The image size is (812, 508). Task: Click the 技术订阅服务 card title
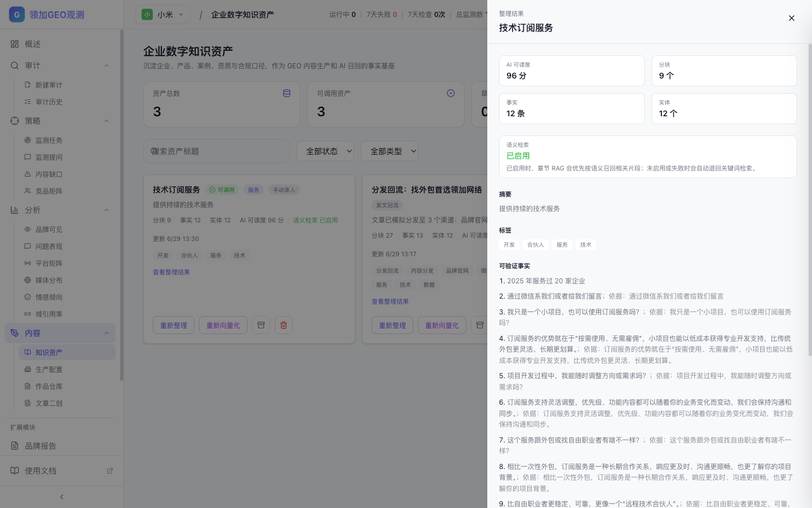[x=176, y=190]
